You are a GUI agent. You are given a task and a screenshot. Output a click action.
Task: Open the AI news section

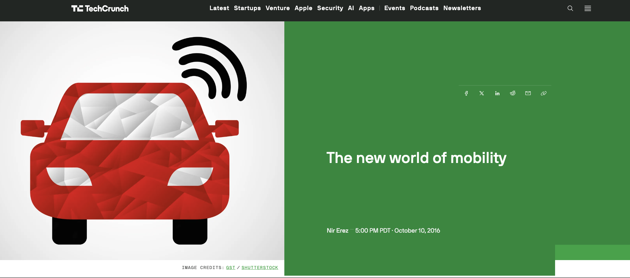351,8
